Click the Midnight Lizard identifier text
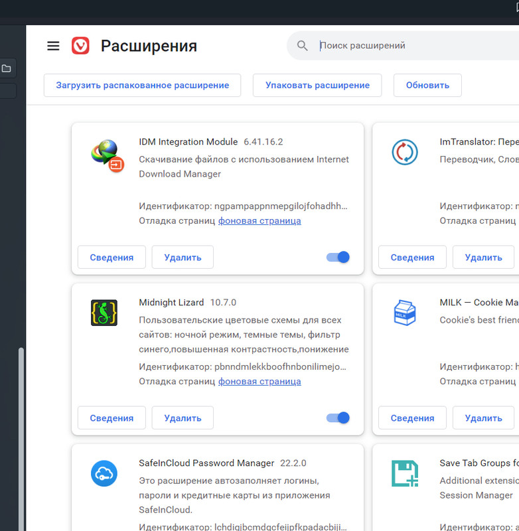The height and width of the screenshot is (531, 519). coord(242,366)
